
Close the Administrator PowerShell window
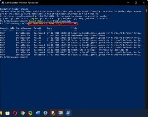144,2
